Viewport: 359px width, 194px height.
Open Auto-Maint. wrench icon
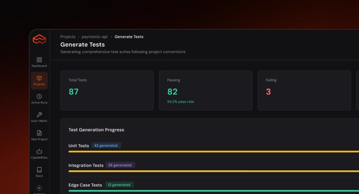click(39, 115)
